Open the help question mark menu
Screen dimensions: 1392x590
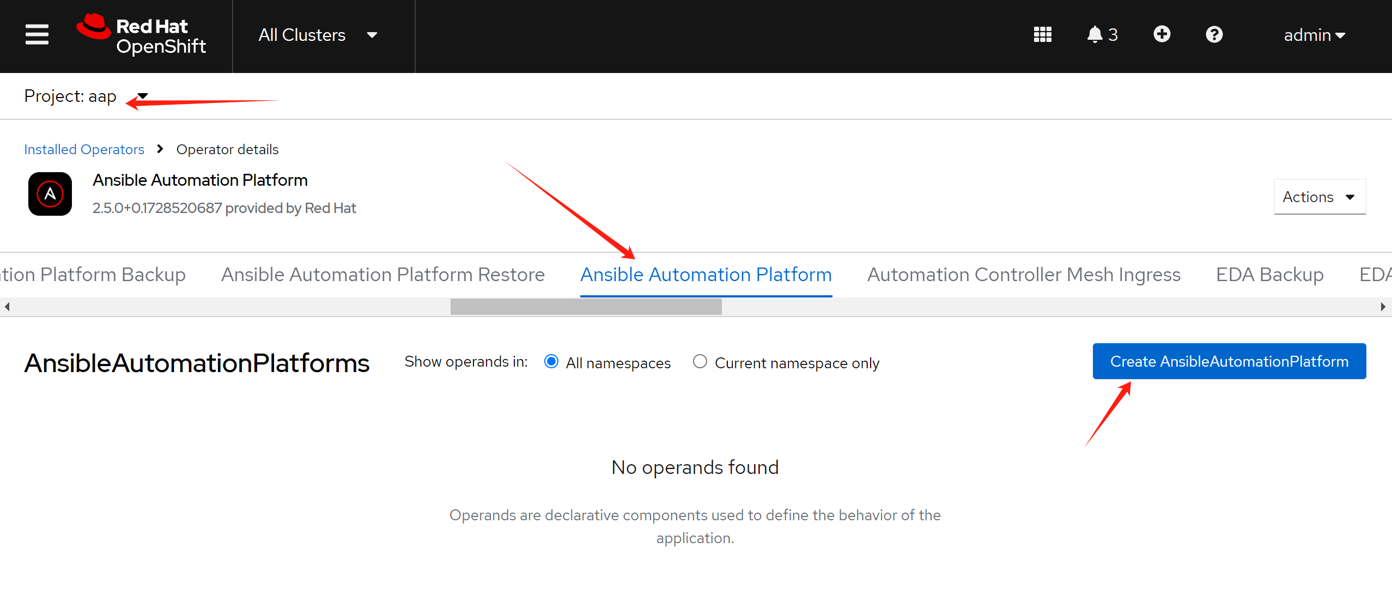point(1214,35)
